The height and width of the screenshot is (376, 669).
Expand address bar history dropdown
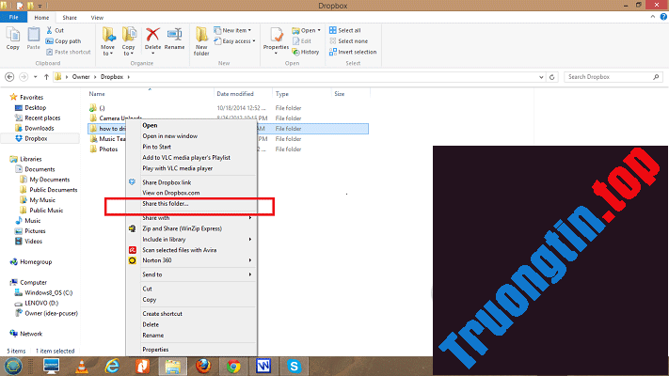tap(541, 77)
